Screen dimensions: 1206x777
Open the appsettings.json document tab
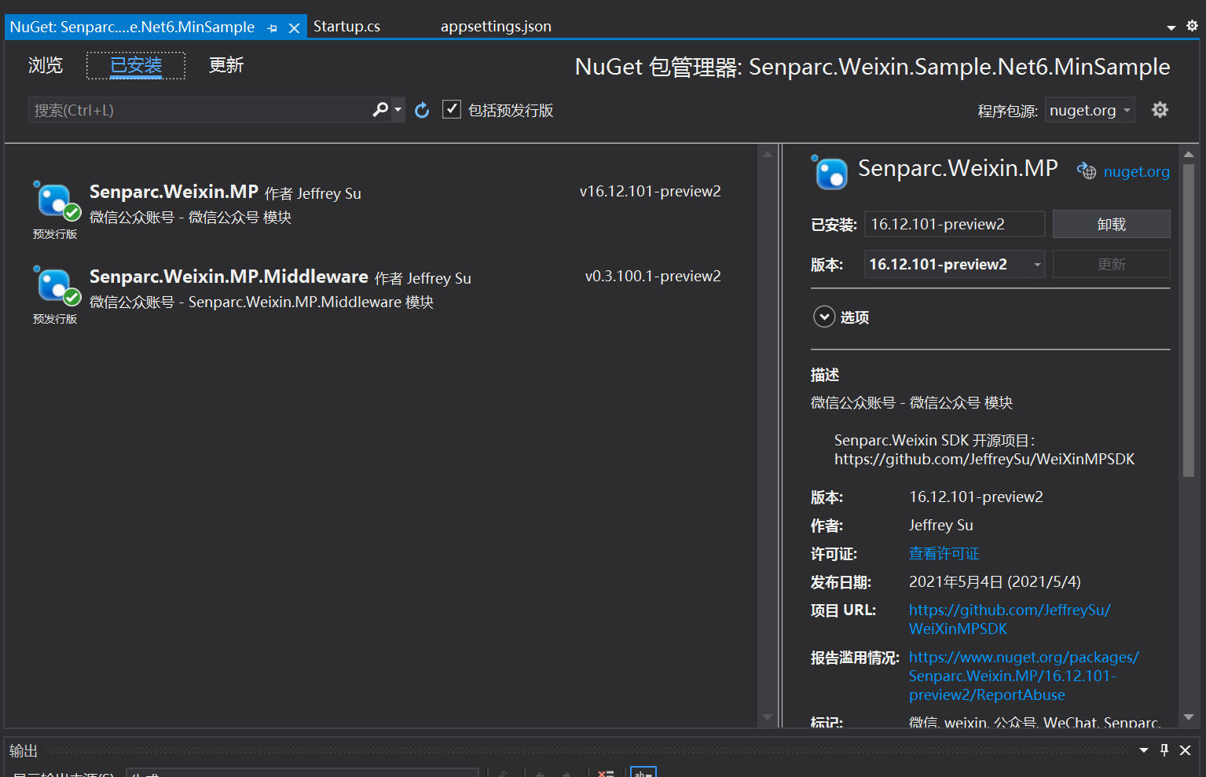coord(496,27)
